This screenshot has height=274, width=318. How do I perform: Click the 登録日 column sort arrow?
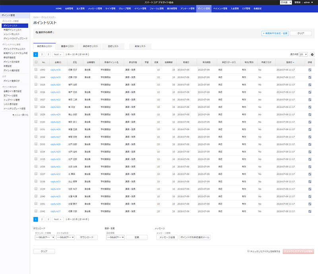tap(294, 62)
